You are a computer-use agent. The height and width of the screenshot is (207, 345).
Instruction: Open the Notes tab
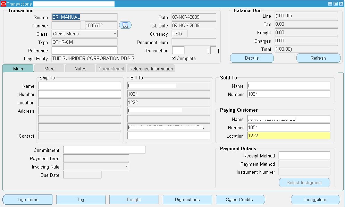80,68
